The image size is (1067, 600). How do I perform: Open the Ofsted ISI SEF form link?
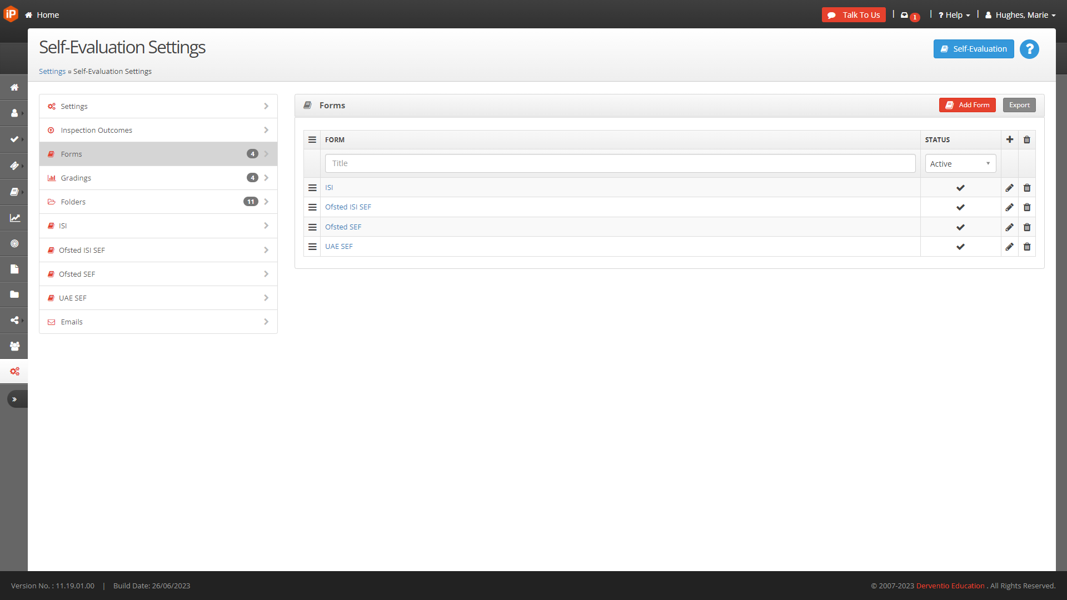[x=348, y=207]
